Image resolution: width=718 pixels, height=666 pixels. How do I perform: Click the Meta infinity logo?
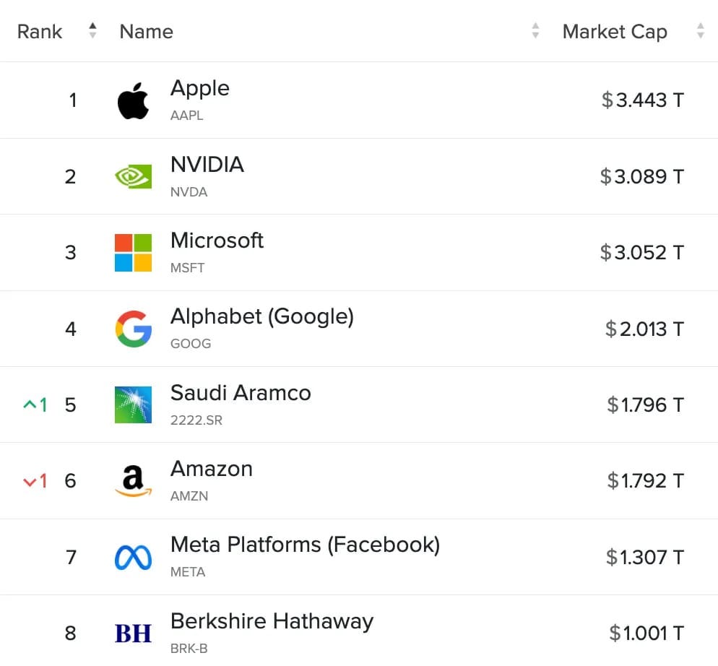click(133, 558)
